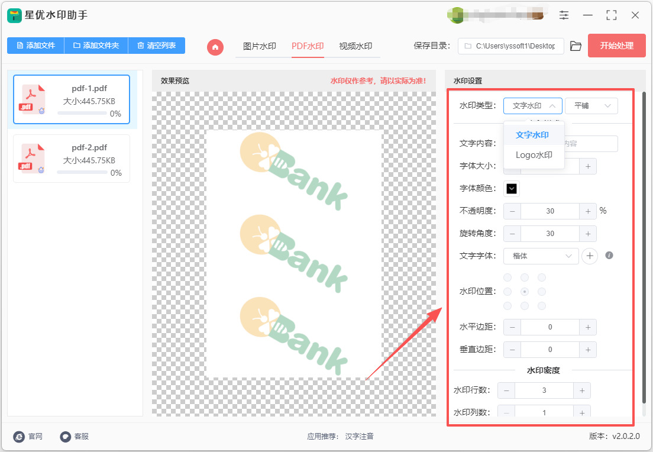Select bottom-left watermark position radio
653x452 pixels.
(x=507, y=306)
